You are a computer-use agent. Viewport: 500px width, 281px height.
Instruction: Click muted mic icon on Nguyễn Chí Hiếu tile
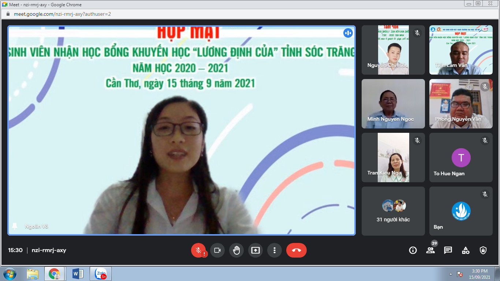pos(417,33)
